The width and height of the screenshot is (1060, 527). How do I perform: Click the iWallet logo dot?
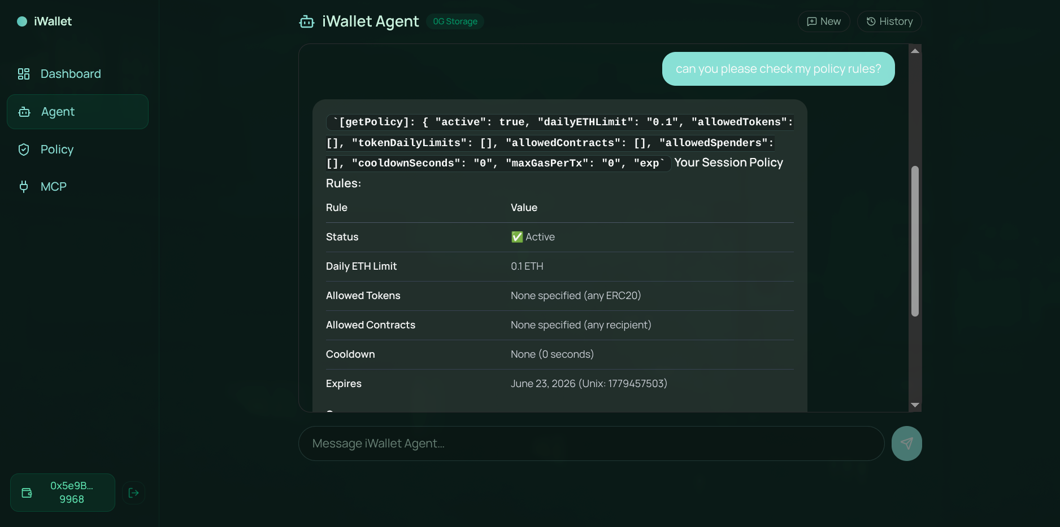pyautogui.click(x=22, y=21)
